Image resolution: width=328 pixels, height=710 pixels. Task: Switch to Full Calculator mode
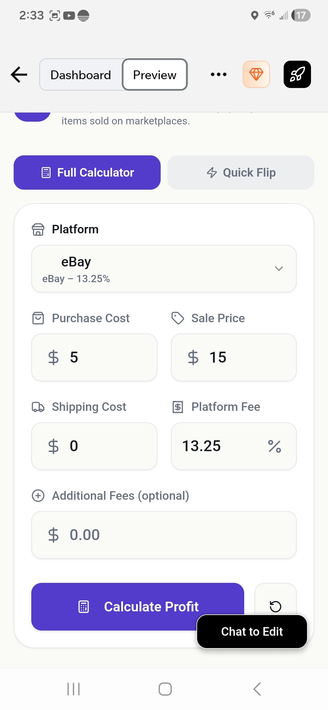click(x=87, y=173)
